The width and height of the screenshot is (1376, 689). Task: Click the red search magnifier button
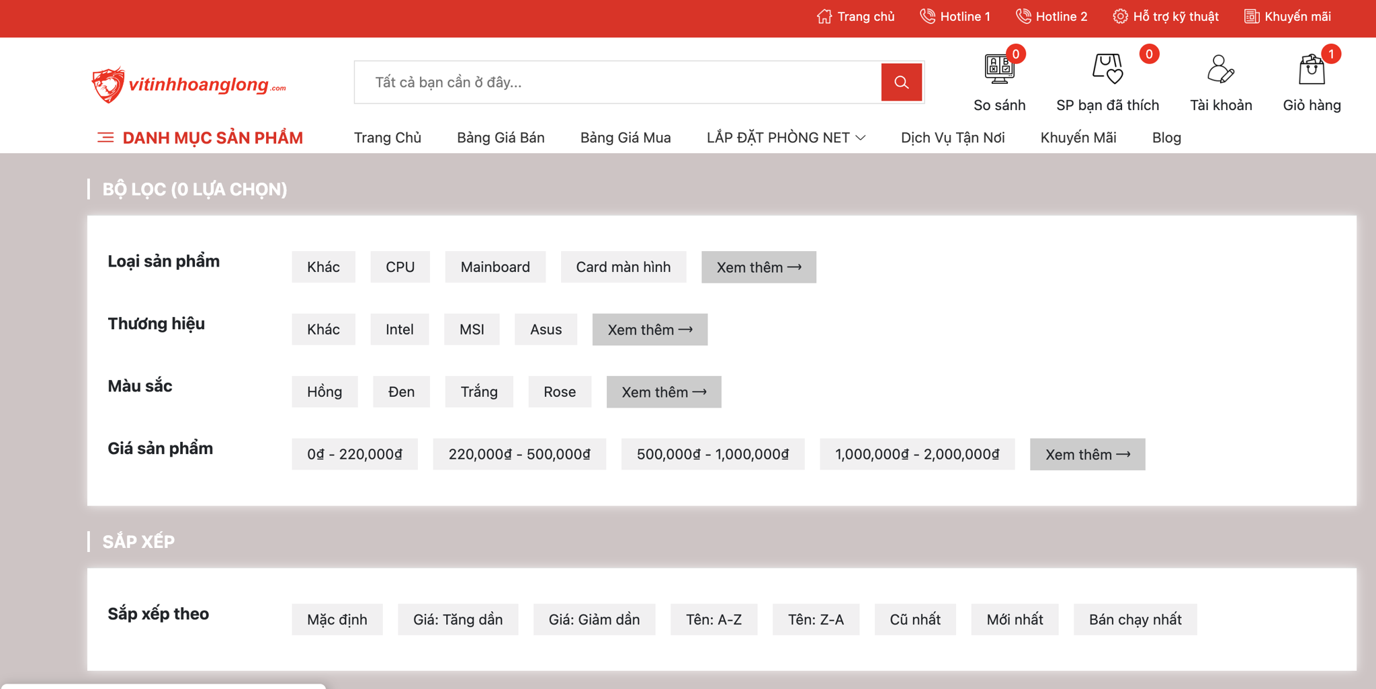tap(901, 83)
